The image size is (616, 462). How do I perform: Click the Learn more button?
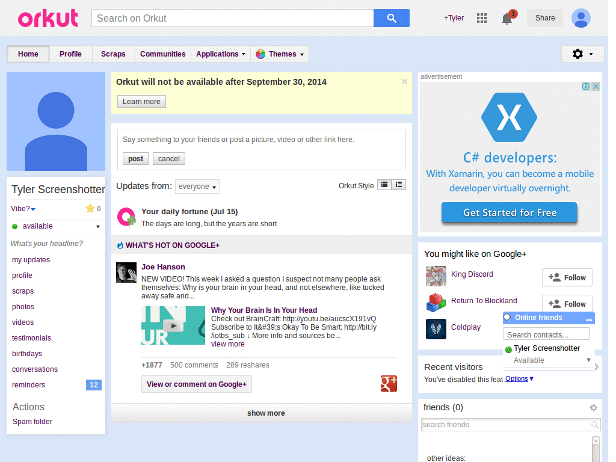pyautogui.click(x=141, y=102)
